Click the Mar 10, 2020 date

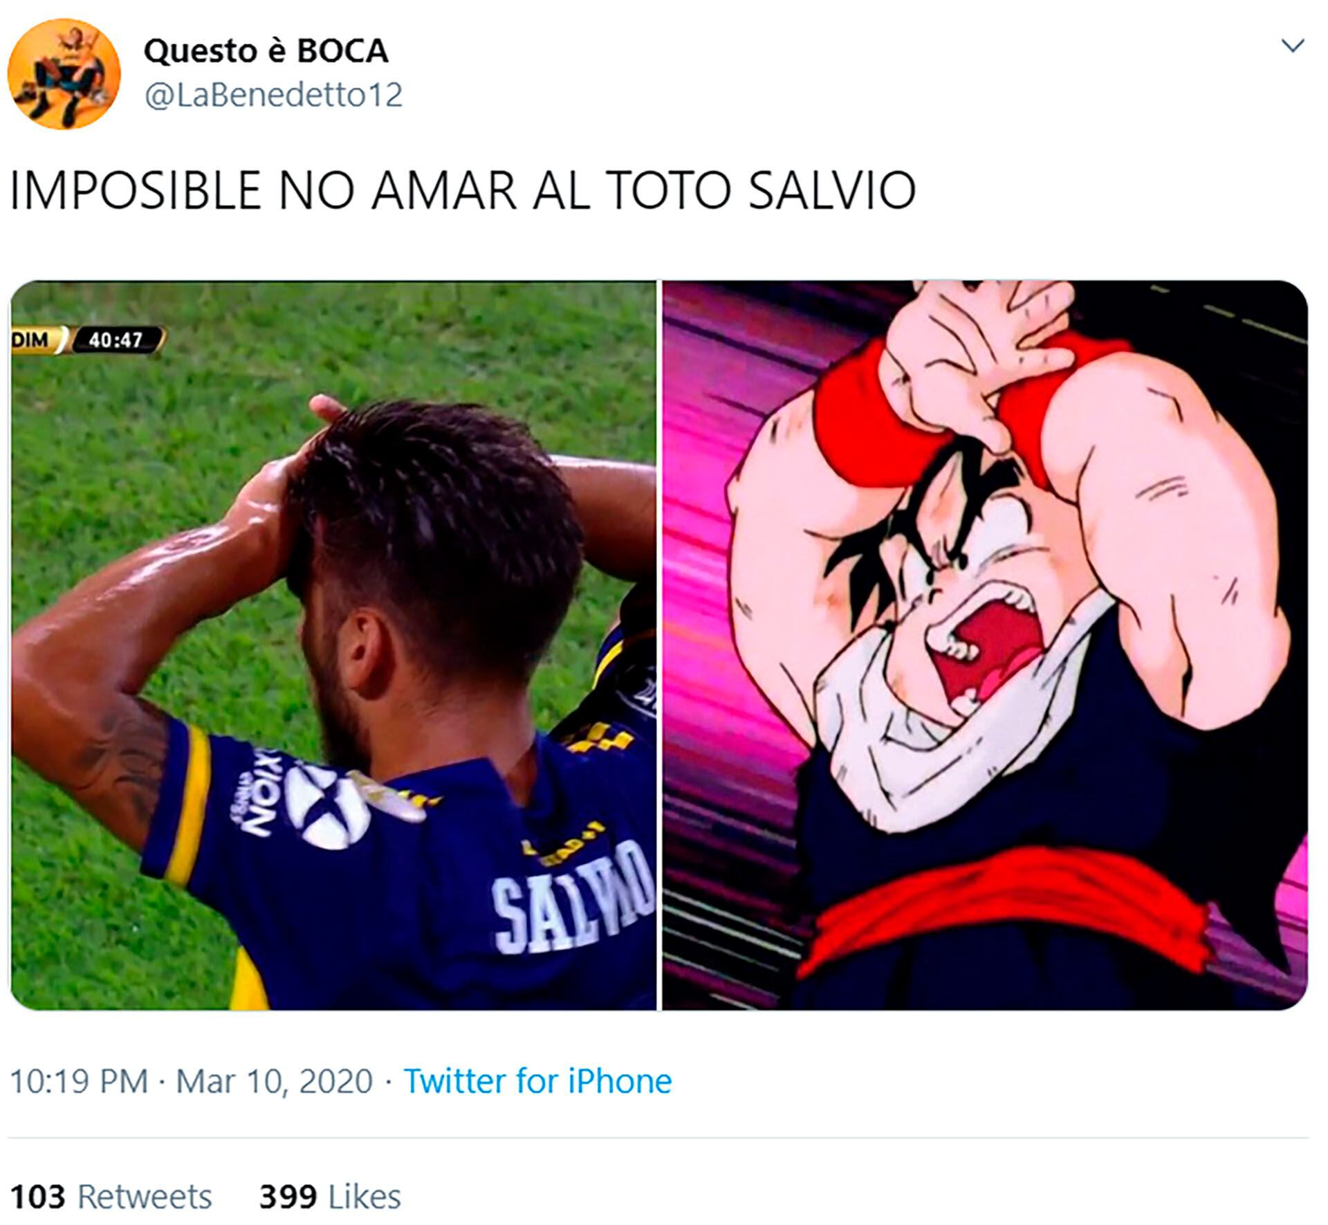coord(275,1081)
